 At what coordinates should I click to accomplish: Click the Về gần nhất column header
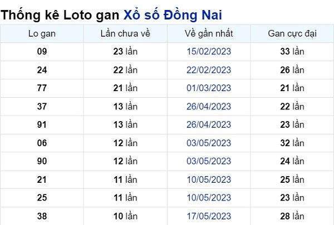209,33
